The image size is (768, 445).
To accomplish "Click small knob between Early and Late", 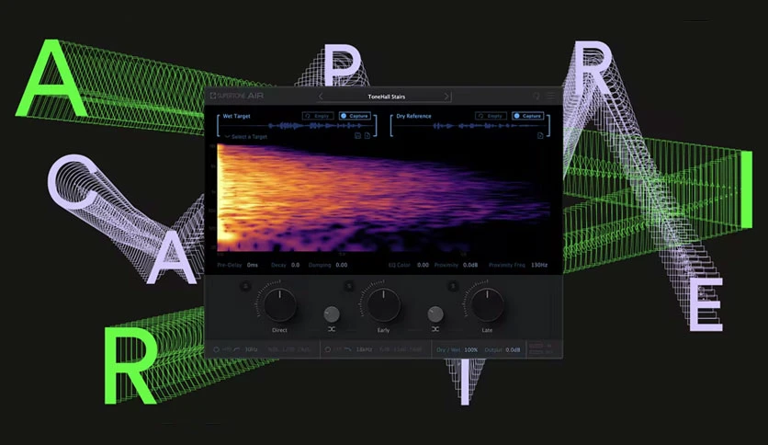I will 435,314.
